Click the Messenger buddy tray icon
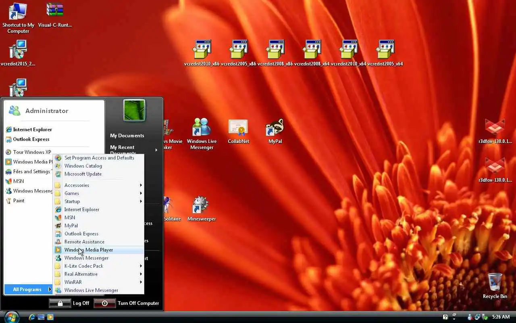516x323 pixels. pos(470,317)
